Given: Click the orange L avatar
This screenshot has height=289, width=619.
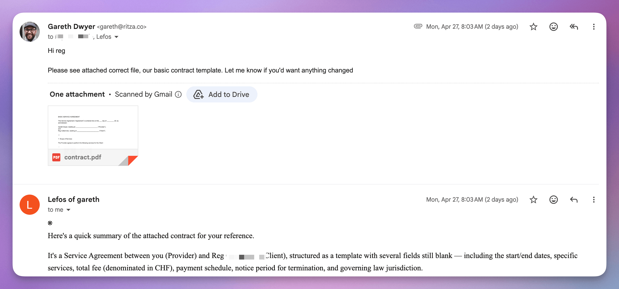Looking at the screenshot, I should pos(30,205).
